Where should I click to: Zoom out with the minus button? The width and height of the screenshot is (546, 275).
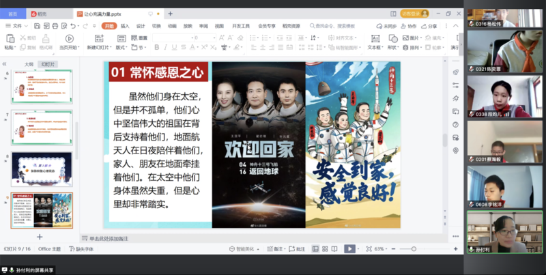394,249
